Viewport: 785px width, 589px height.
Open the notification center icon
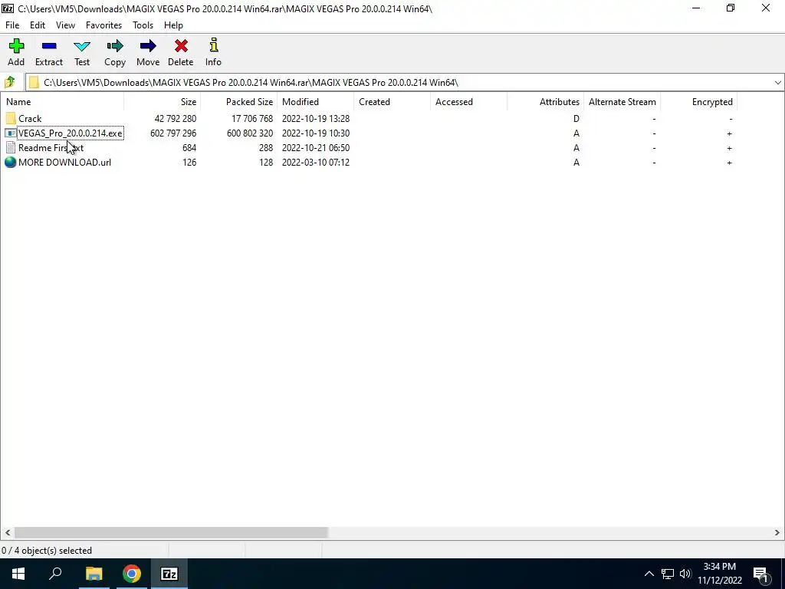pos(761,574)
